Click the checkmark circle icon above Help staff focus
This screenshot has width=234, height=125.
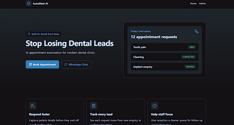[x=154, y=106]
